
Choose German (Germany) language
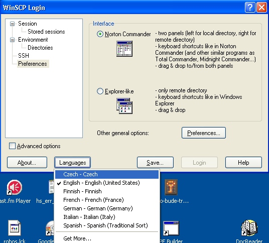coord(107,208)
